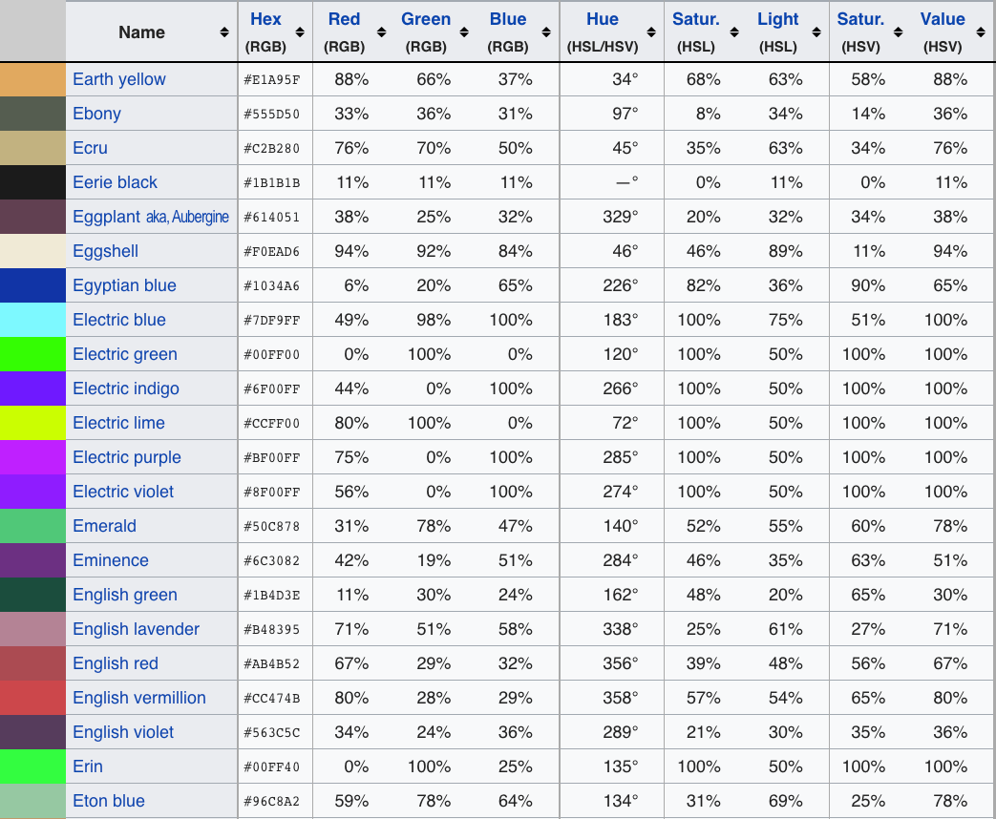The width and height of the screenshot is (996, 819).
Task: Click sort arrows beside Green (RGB)
Action: (464, 32)
